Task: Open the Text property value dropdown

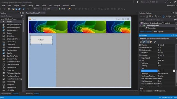Action: tap(174, 71)
